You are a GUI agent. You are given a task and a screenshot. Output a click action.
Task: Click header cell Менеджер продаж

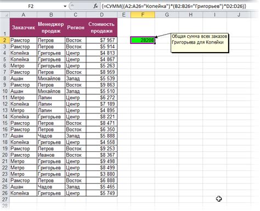point(51,27)
